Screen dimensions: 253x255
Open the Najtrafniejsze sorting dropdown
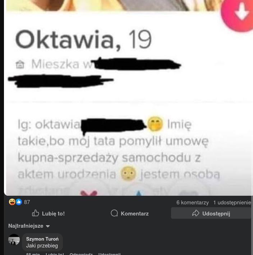click(x=29, y=226)
